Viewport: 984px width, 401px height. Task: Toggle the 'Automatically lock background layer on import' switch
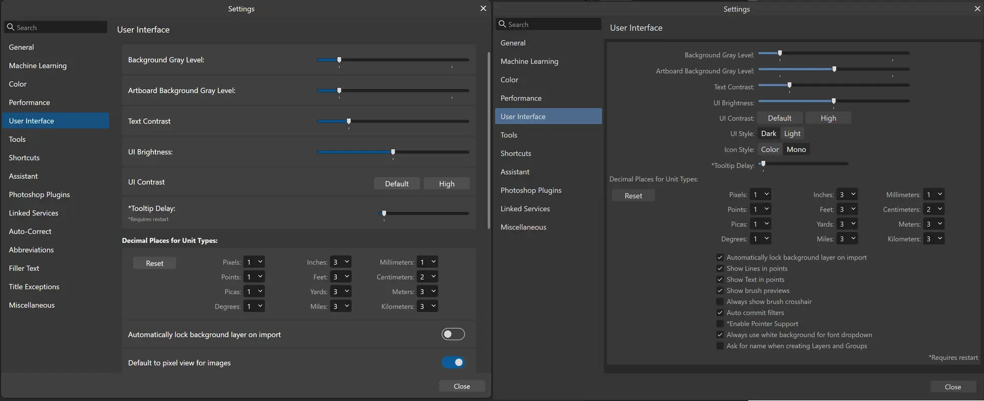[x=453, y=334]
